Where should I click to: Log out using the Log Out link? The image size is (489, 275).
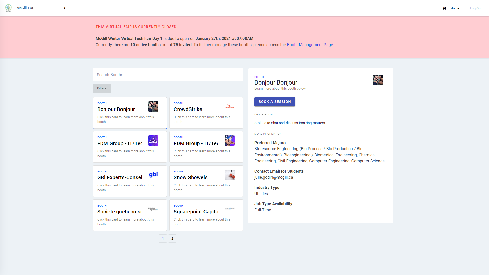pyautogui.click(x=476, y=8)
